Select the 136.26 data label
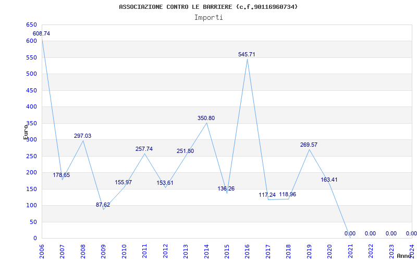This screenshot has height=261, width=417. [x=226, y=188]
